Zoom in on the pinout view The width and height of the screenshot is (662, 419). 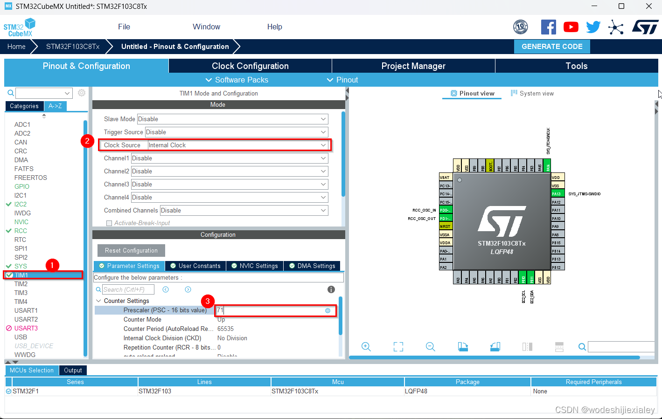(366, 347)
